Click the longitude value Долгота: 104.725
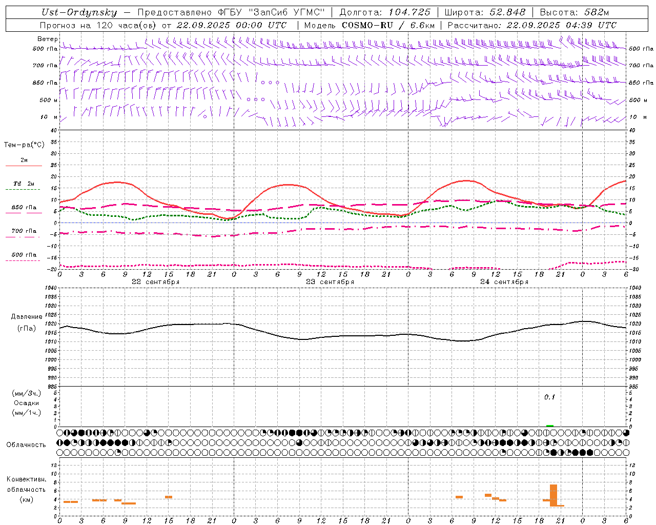Viewport: 656px width, 525px height. pos(385,12)
